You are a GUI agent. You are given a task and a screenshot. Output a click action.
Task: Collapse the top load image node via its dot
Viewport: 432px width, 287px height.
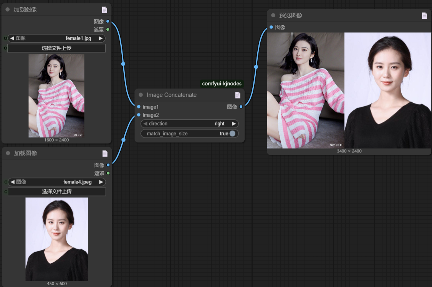click(x=8, y=10)
